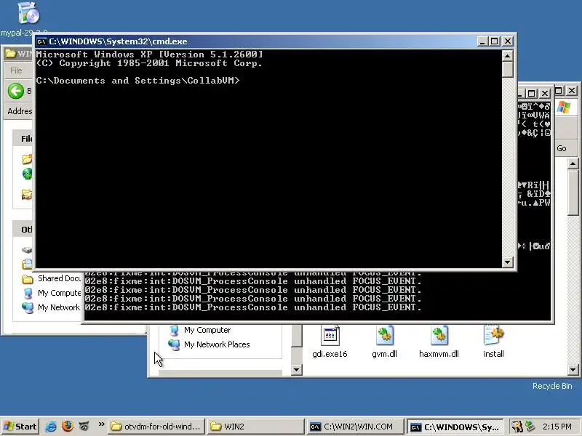Click scroll down arrow in cmd.exe window
The height and width of the screenshot is (436, 582).
tap(507, 262)
